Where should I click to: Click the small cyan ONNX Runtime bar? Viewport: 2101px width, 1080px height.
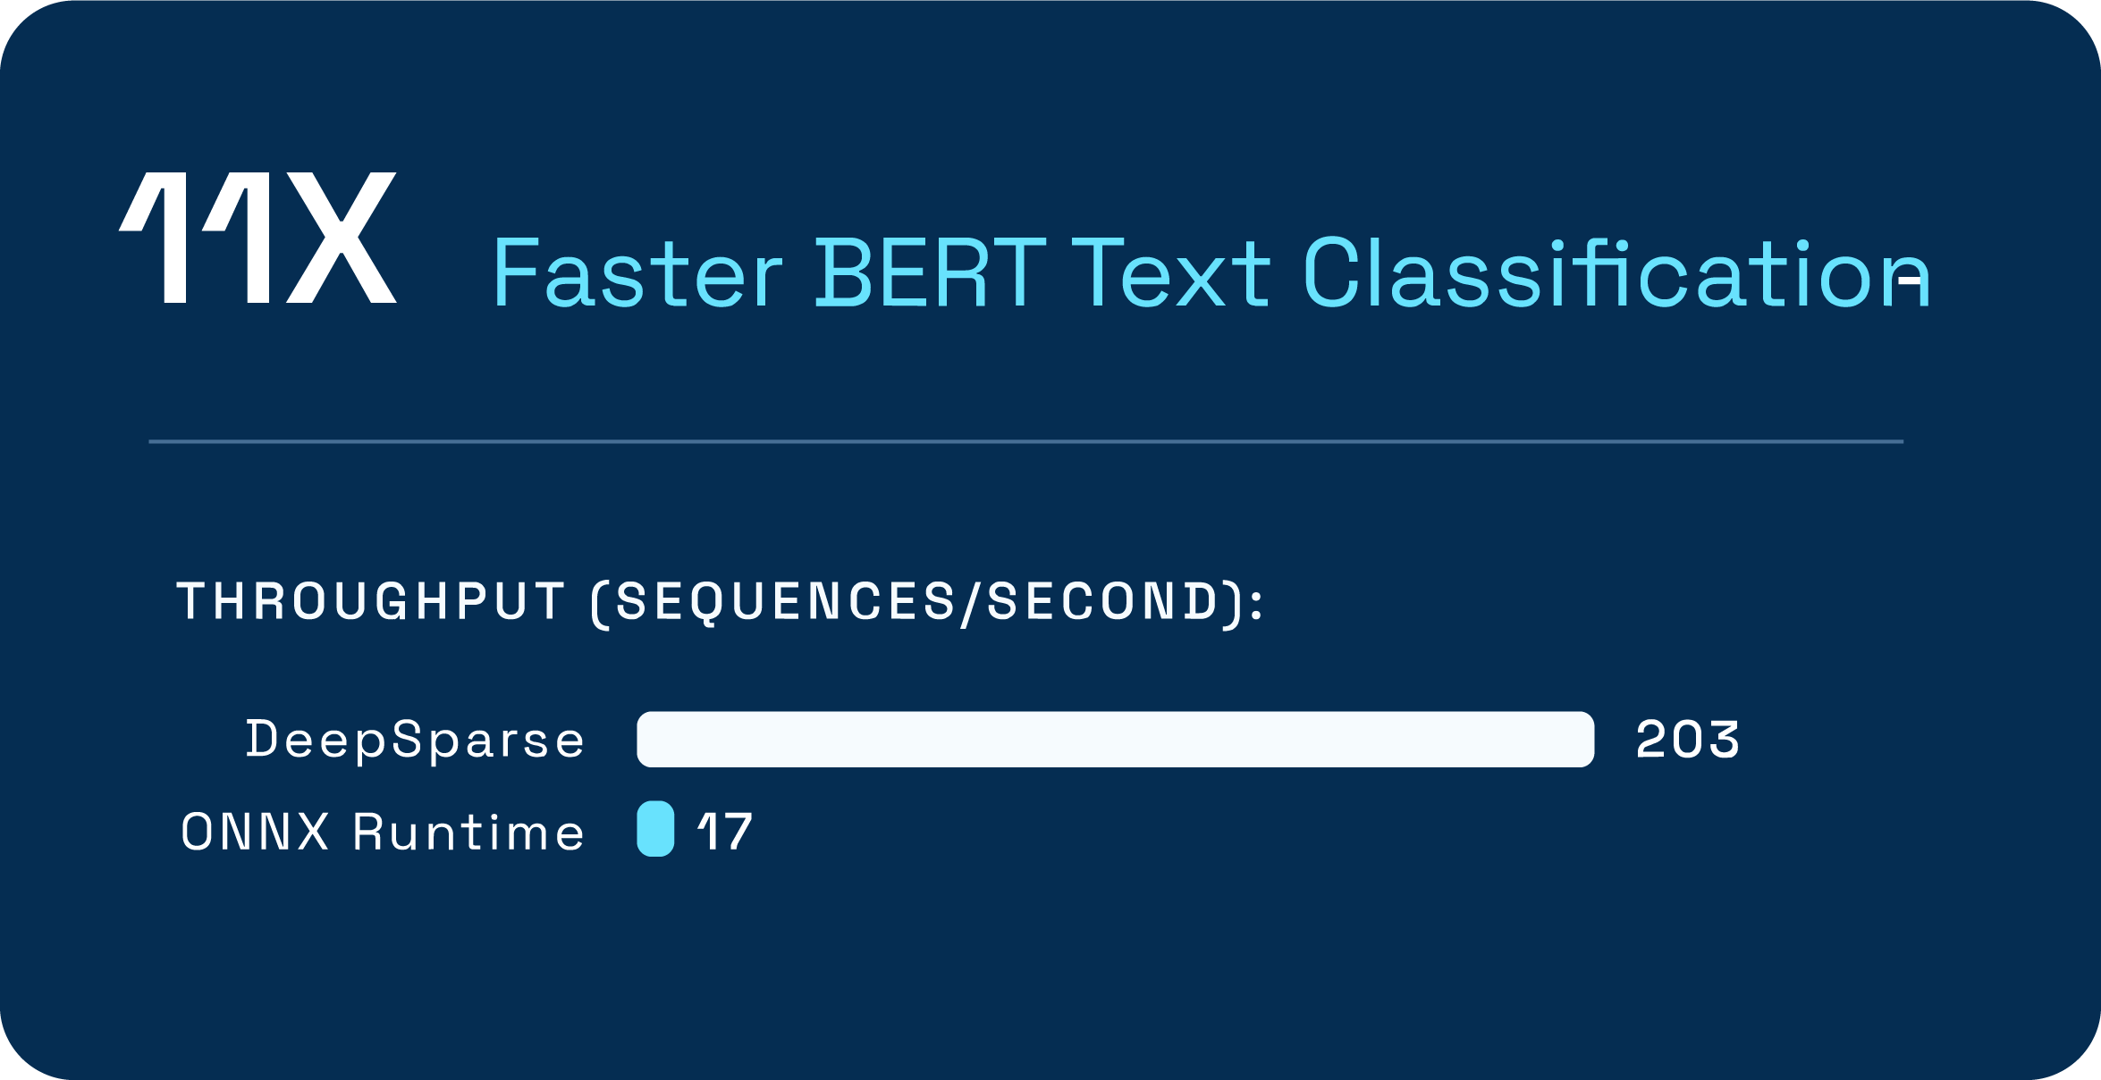(x=655, y=829)
